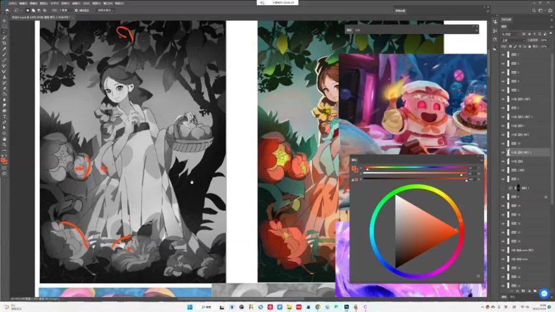Toggle lock image pixels brush icon
The image size is (555, 312).
(x=515, y=46)
